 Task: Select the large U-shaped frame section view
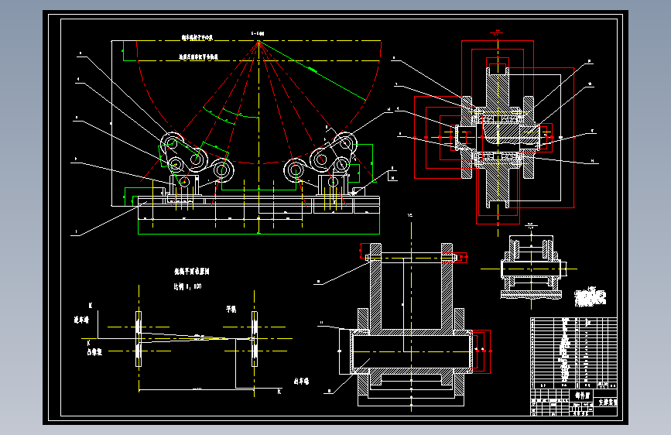pyautogui.click(x=411, y=324)
